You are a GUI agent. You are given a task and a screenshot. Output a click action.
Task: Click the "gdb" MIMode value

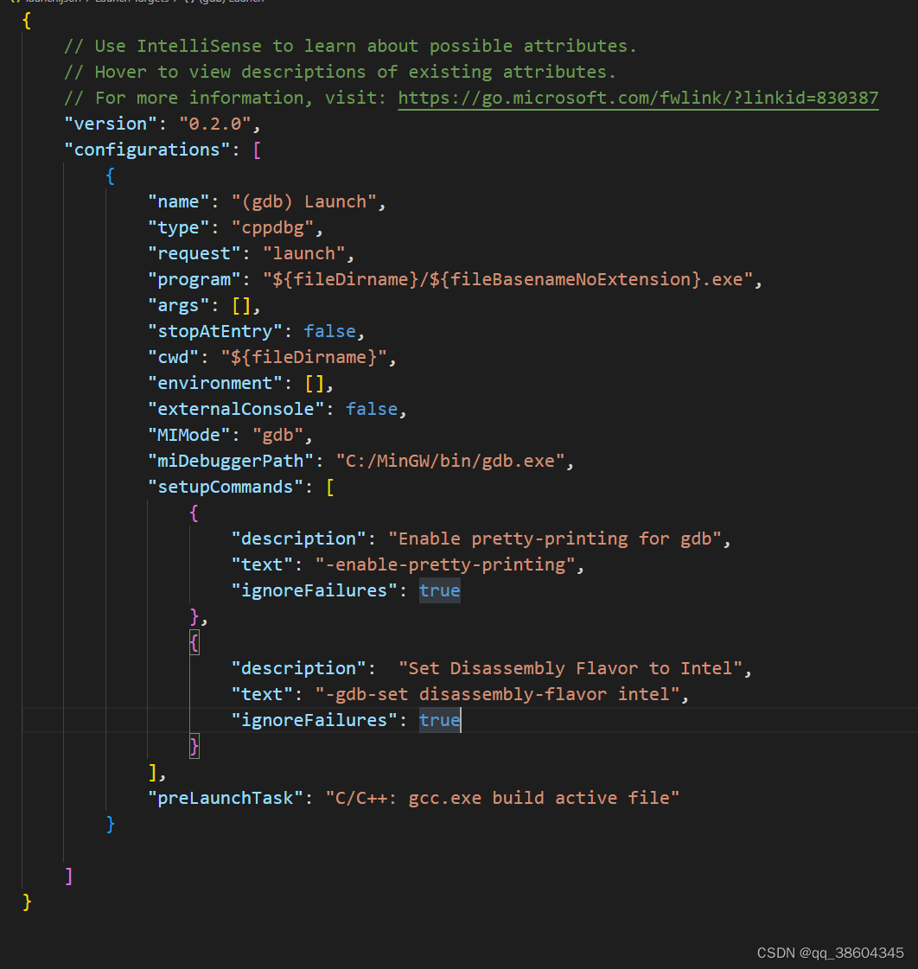coord(277,436)
